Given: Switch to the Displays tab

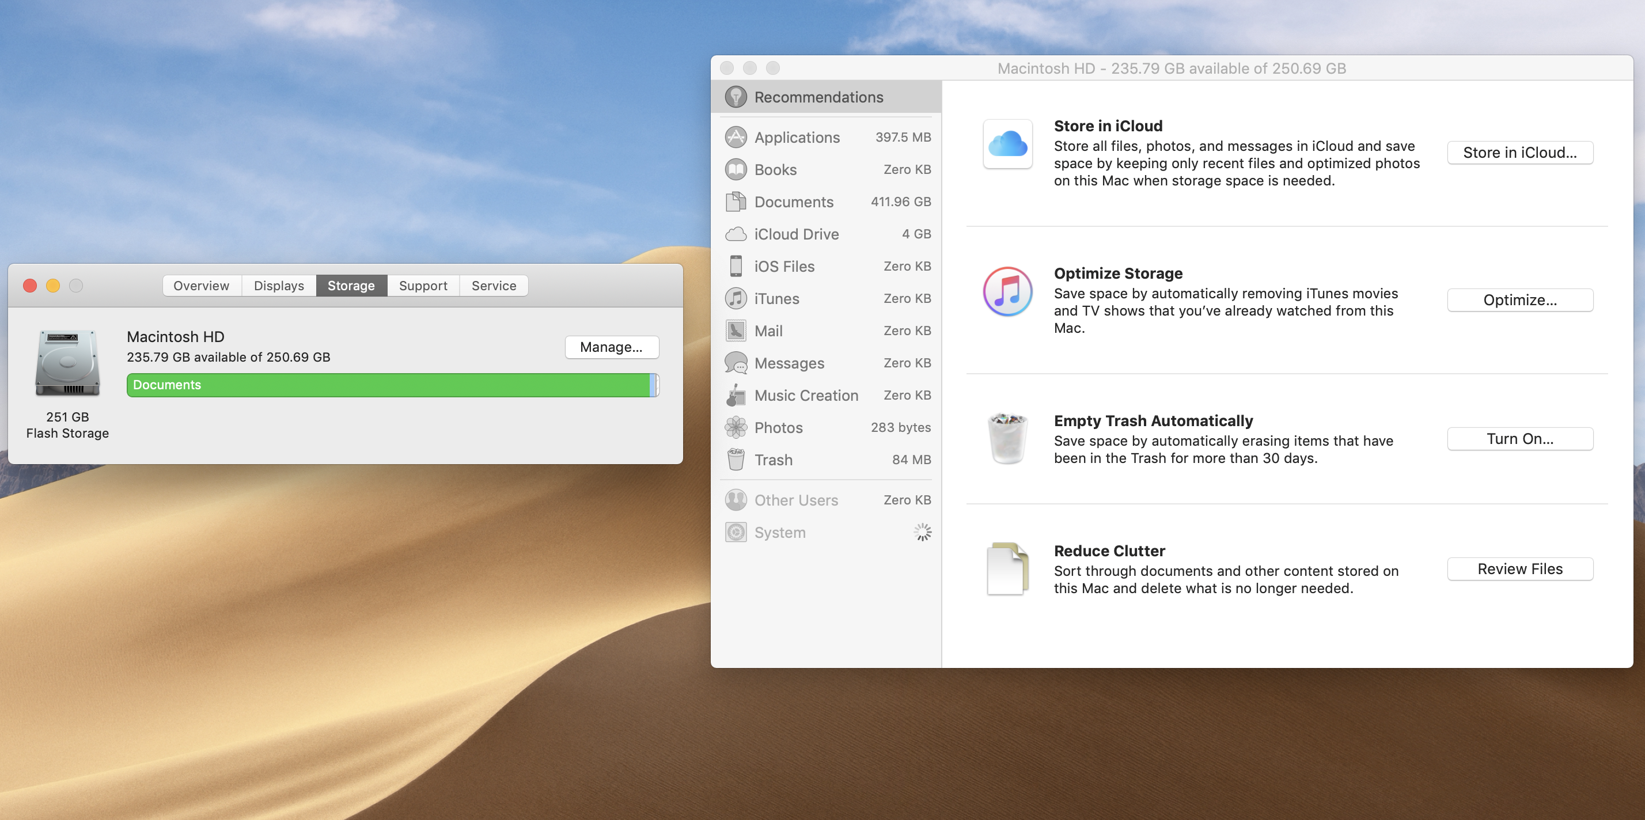Looking at the screenshot, I should (279, 286).
